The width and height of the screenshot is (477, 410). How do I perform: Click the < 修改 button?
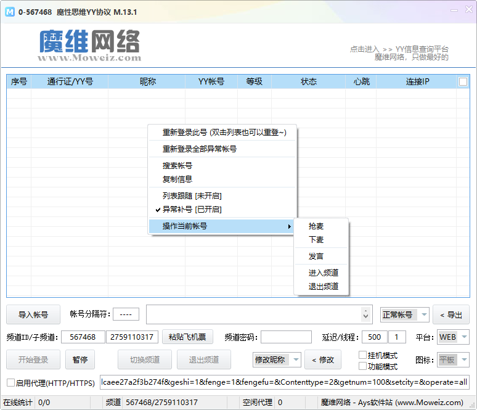323,360
